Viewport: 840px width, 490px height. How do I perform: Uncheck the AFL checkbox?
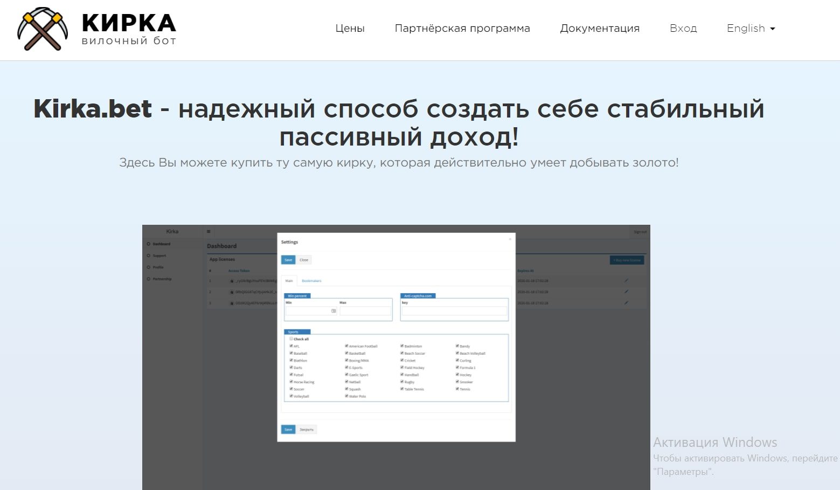291,346
